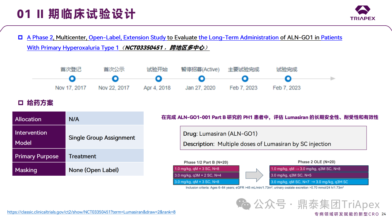Click the 试验完成 timeline circle
This screenshot has height=220, width=392.
[x=288, y=79]
